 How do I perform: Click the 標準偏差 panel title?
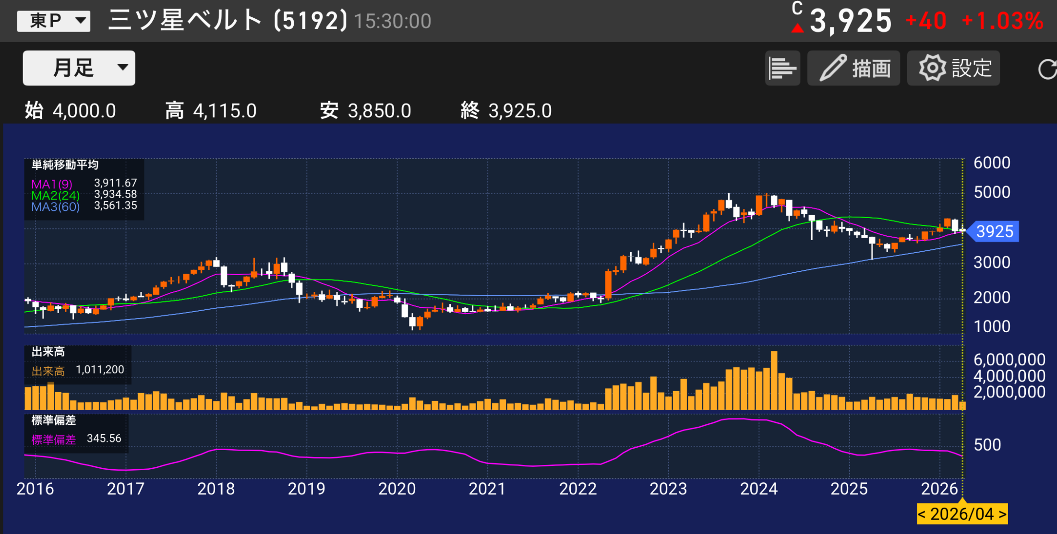pos(54,420)
